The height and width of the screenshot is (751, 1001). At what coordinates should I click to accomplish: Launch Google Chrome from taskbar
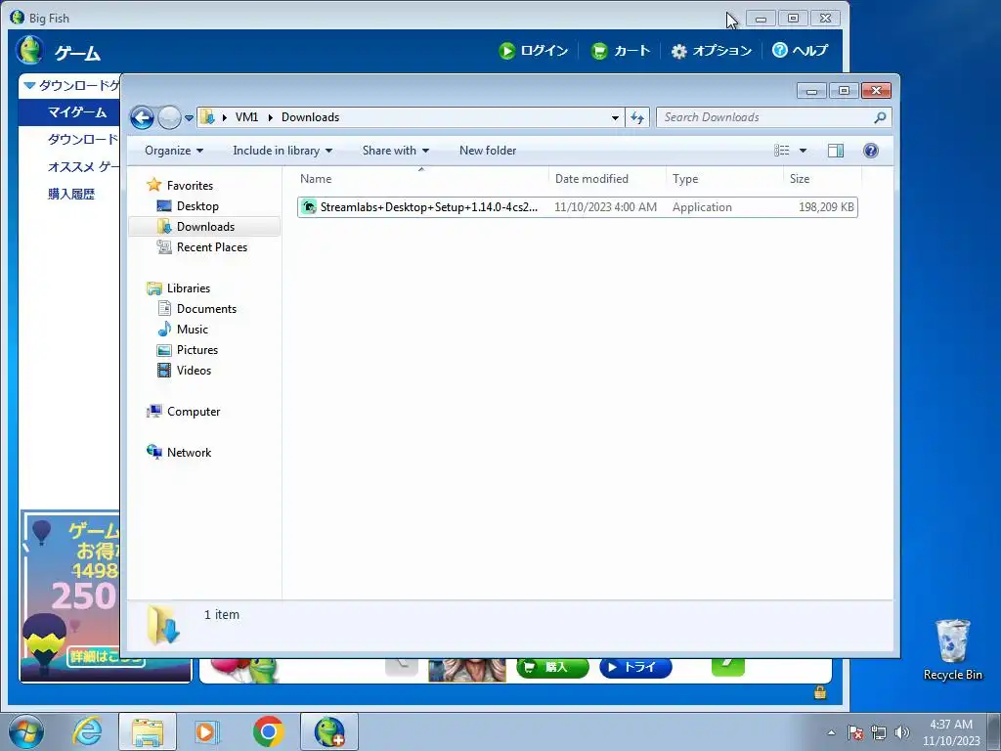click(x=268, y=731)
